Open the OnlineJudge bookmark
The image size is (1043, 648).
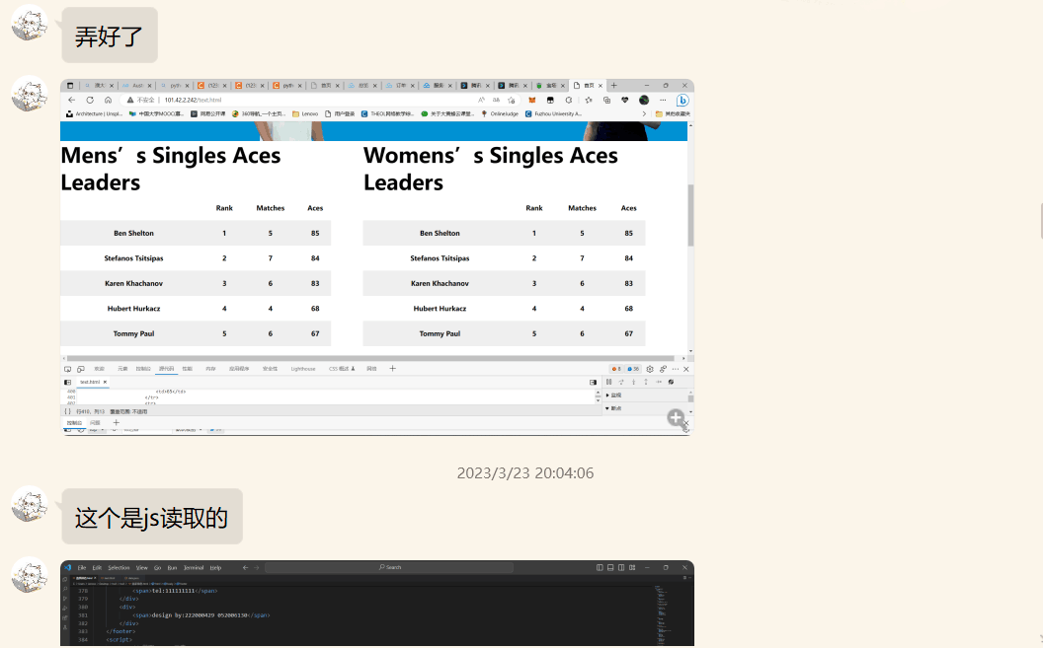click(x=500, y=113)
